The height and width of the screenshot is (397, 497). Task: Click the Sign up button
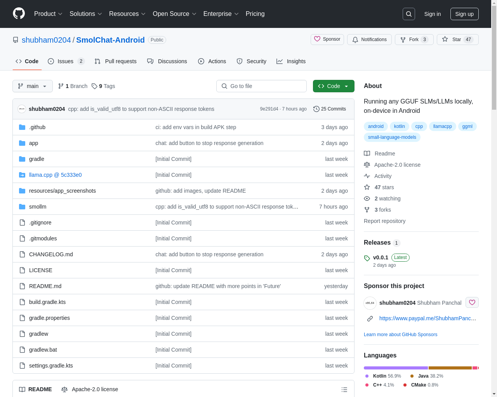tap(464, 14)
